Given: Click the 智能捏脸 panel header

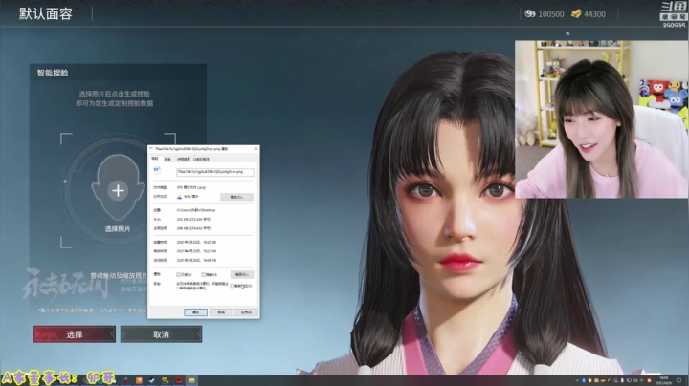Looking at the screenshot, I should point(53,73).
